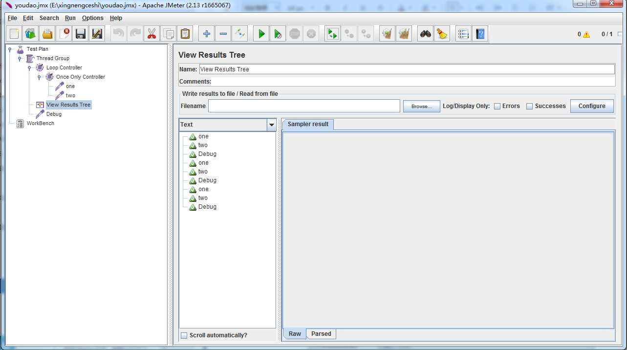The height and width of the screenshot is (350, 627).
Task: Open the Run menu
Action: 70,18
